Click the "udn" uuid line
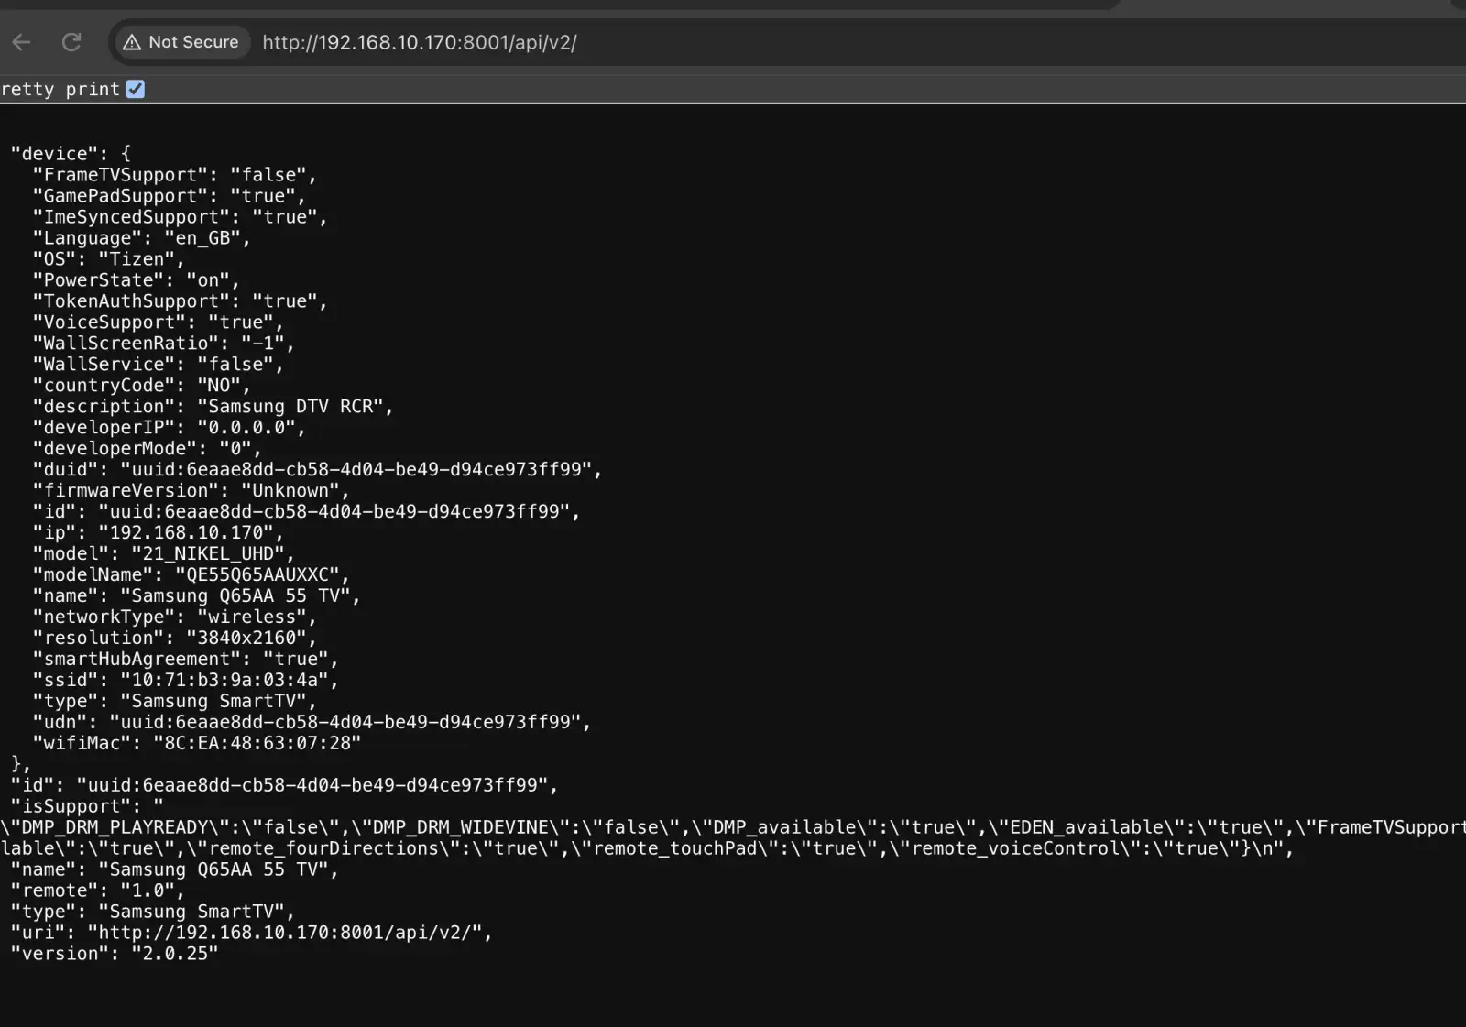Viewport: 1466px width, 1027px height. click(312, 723)
